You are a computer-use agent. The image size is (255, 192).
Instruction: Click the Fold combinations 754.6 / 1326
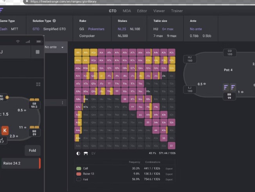point(152,179)
